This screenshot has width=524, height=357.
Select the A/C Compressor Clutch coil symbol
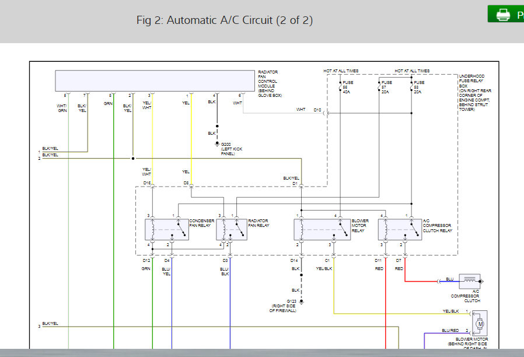point(470,282)
